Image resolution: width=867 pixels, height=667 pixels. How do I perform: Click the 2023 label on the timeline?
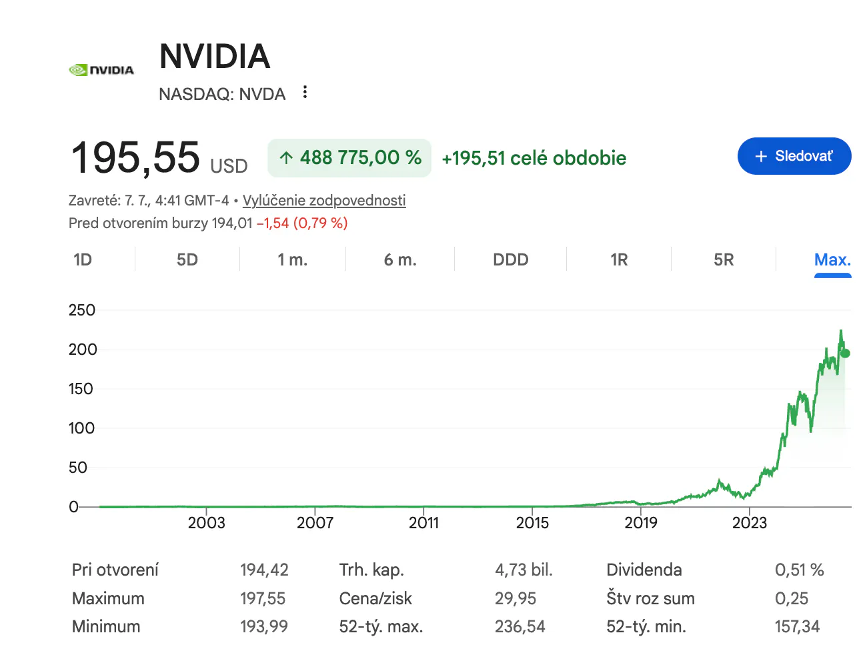[x=750, y=522]
